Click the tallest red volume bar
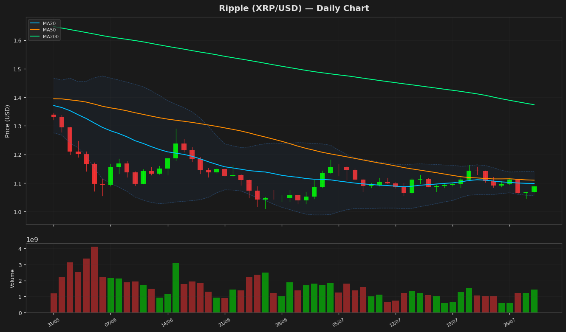566x332 pixels. [x=94, y=280]
